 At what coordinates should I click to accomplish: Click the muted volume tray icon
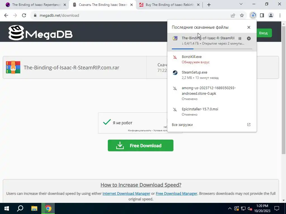pos(250,208)
